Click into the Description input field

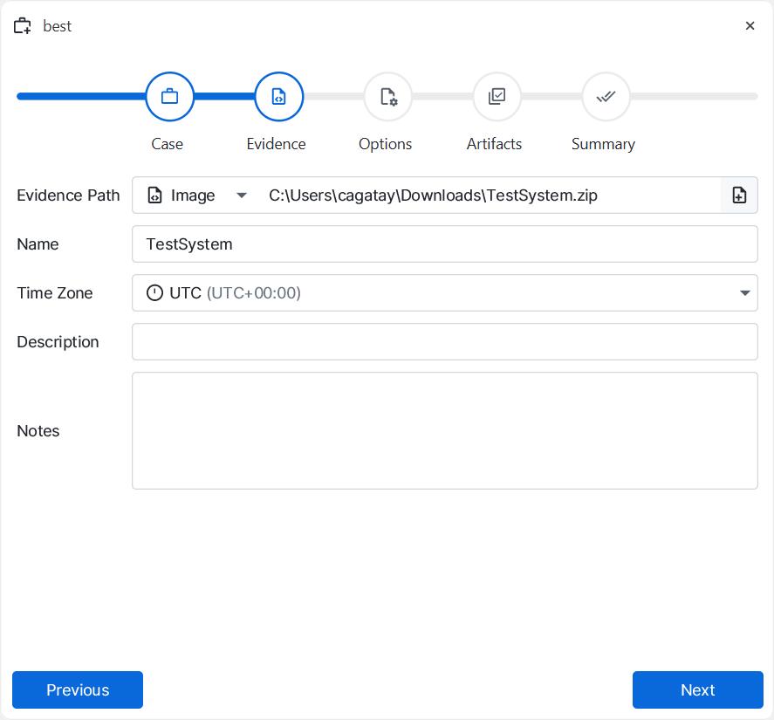pos(444,342)
